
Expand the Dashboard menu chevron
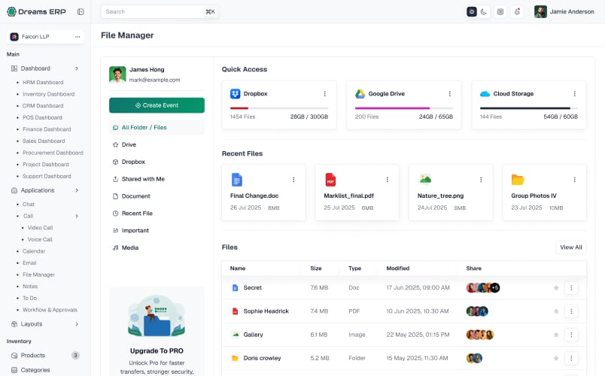[x=77, y=68]
